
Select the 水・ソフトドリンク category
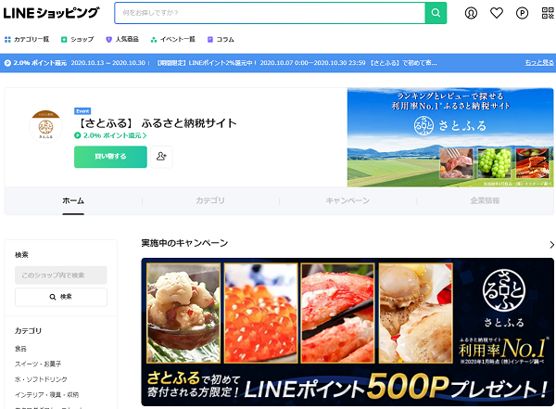(41, 379)
